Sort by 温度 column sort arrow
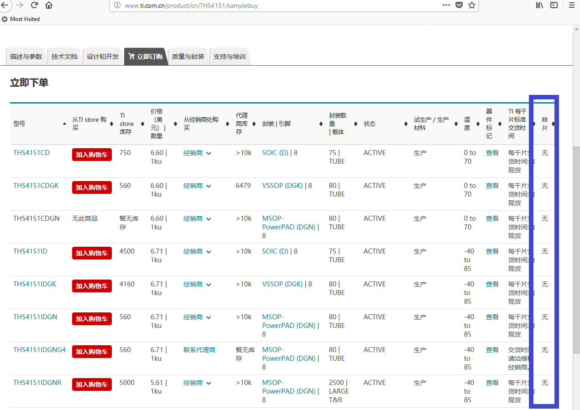The image size is (580, 410). tap(478, 124)
